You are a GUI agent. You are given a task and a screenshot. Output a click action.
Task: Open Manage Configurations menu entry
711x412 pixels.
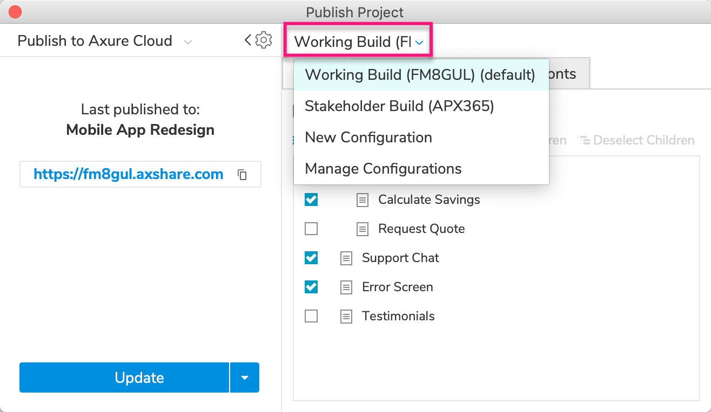[383, 169]
